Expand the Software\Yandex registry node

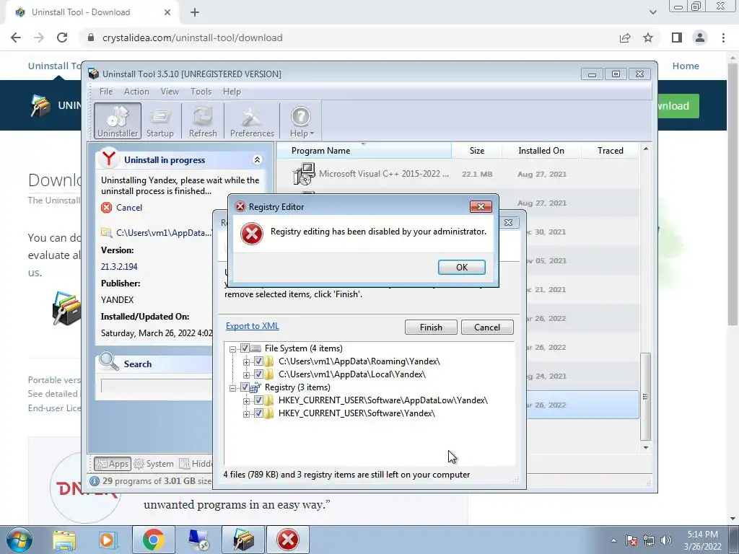246,414
